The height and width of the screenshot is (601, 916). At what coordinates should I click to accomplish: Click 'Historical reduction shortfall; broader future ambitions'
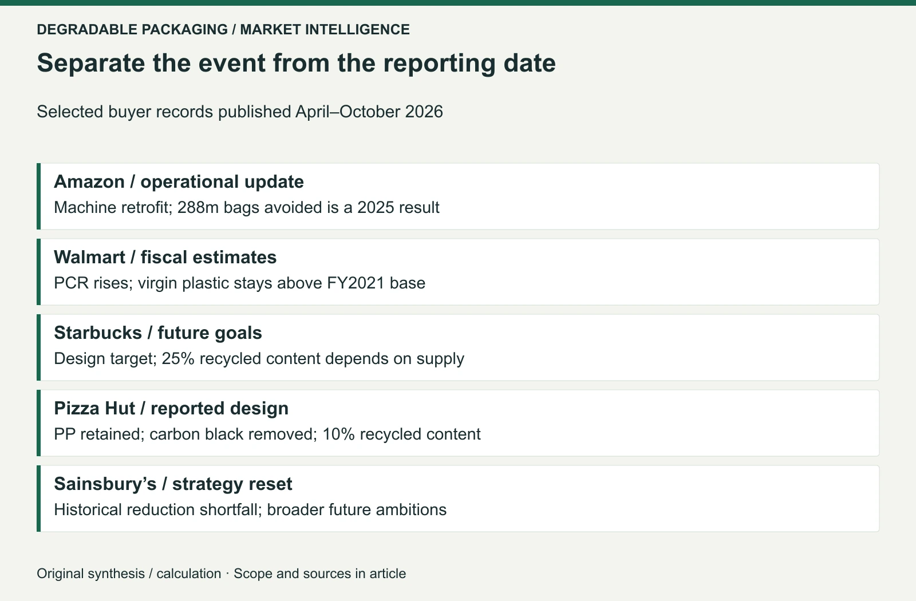[x=250, y=509]
